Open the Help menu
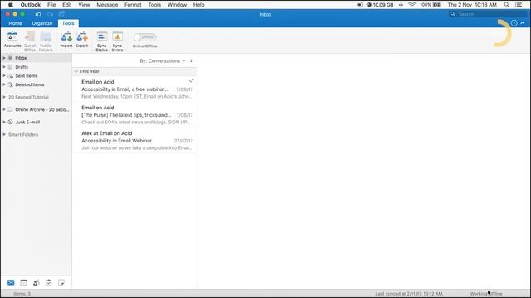Screen dimensions: 531x298 point(199,5)
